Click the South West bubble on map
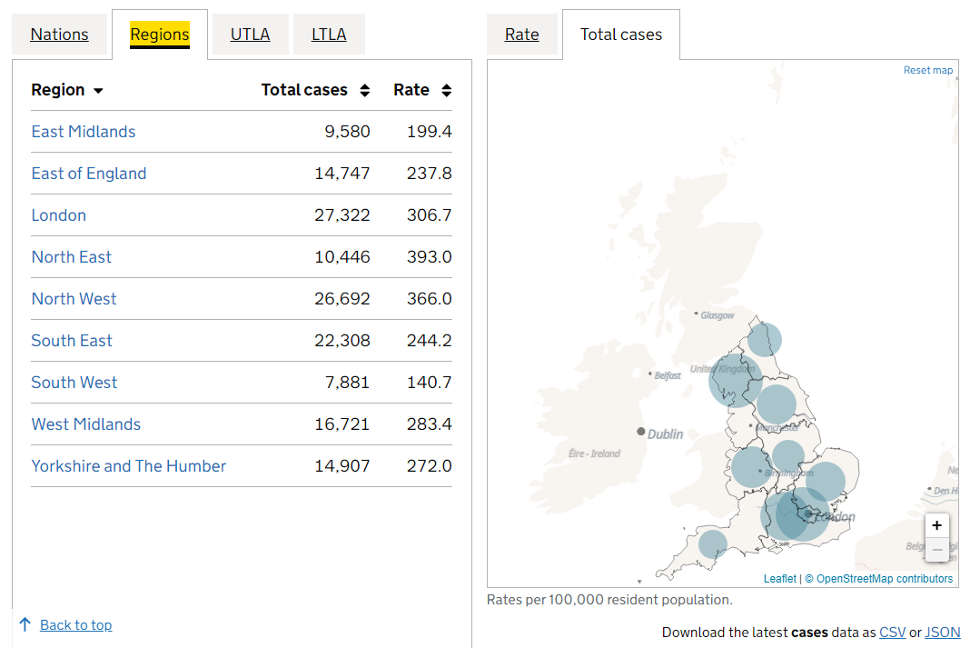970x648 pixels. pos(713,544)
